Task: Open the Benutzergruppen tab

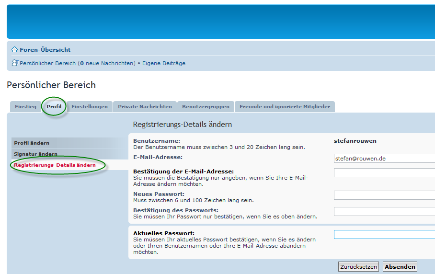Action: point(206,107)
